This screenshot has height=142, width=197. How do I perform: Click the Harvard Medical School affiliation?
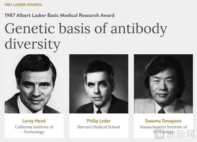pos(98,127)
